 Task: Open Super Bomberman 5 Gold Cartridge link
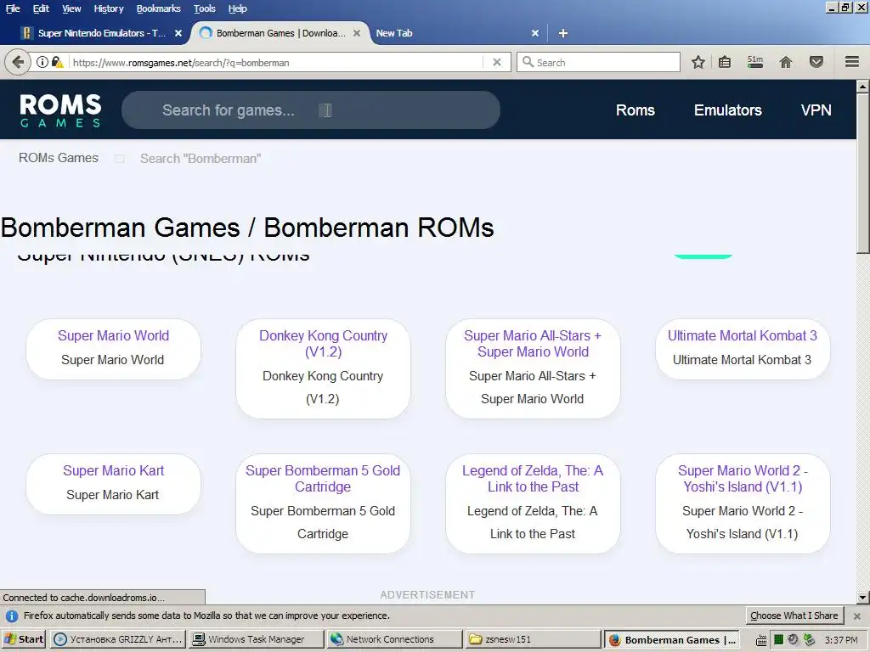[323, 478]
